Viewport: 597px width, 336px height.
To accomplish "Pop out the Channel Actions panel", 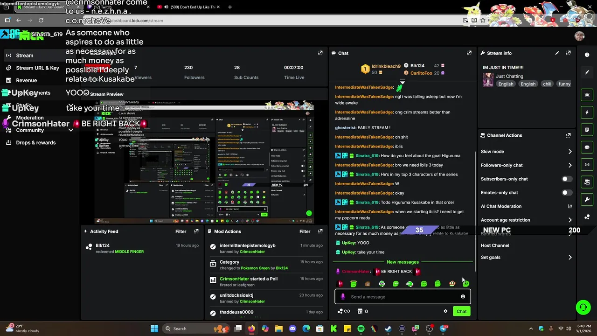I will pyautogui.click(x=568, y=135).
